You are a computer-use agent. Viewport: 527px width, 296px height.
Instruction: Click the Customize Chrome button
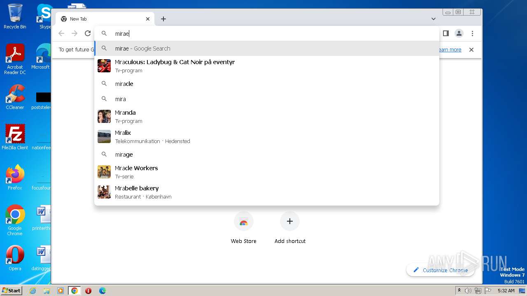[x=441, y=270]
